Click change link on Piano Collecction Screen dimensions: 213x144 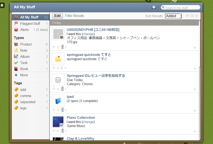coord(88,122)
